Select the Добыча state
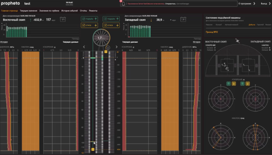 (252, 25)
